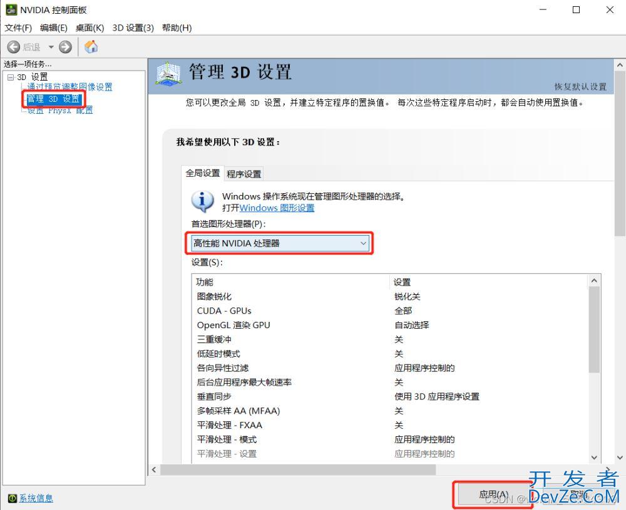The width and height of the screenshot is (626, 510).
Task: Select the 平滑处理 - 模式 row
Action: click(390, 440)
